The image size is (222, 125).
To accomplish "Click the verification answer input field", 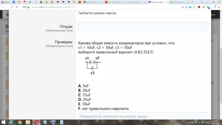I will pyautogui.click(x=143, y=116).
